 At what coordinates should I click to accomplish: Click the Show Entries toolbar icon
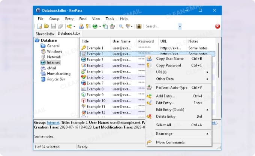click(x=128, y=26)
